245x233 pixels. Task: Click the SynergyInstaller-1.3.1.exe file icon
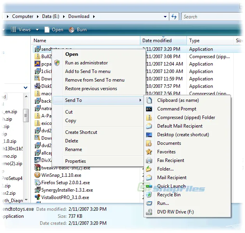point(37,190)
